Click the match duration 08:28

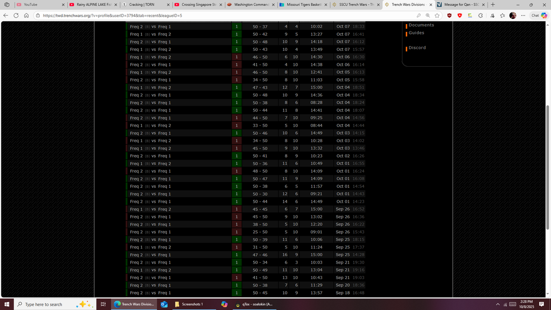[x=316, y=102]
